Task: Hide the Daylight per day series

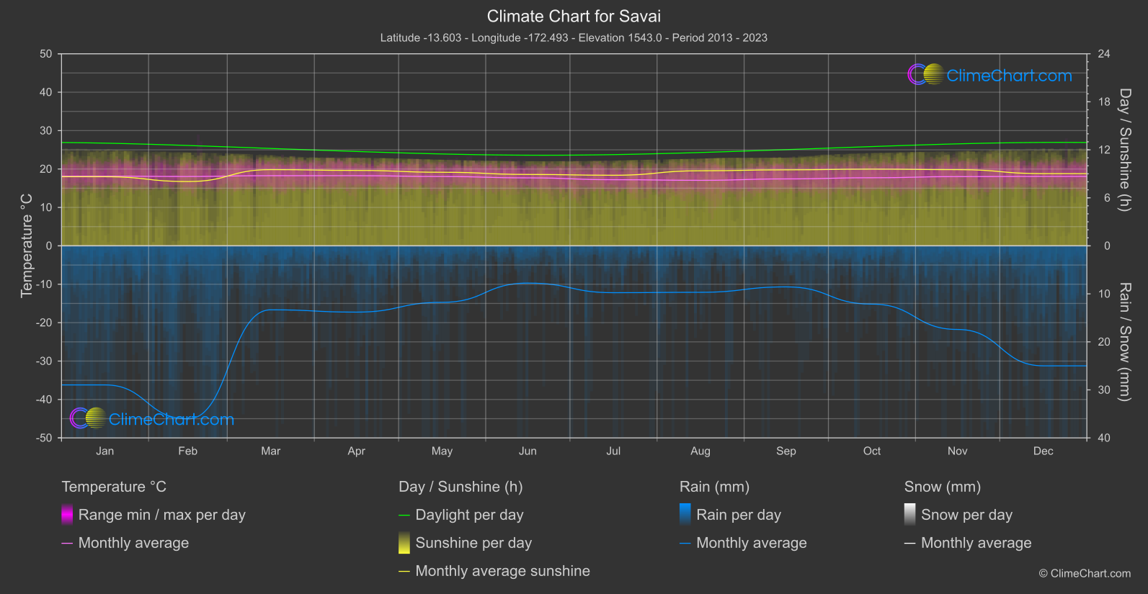Action: [404, 515]
